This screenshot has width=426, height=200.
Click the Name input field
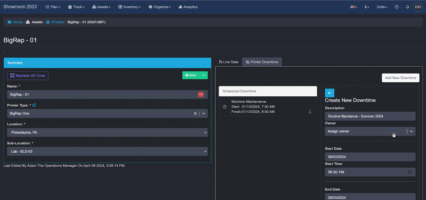tap(107, 95)
